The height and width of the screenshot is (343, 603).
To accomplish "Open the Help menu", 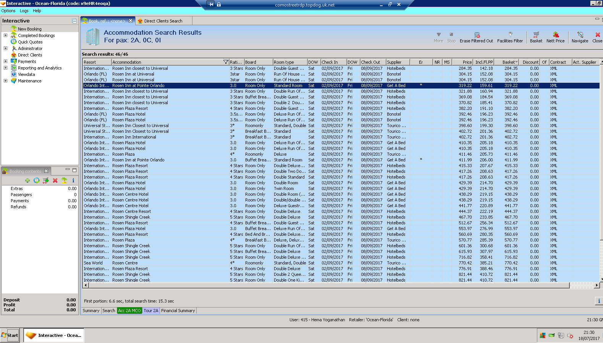I will 37,11.
